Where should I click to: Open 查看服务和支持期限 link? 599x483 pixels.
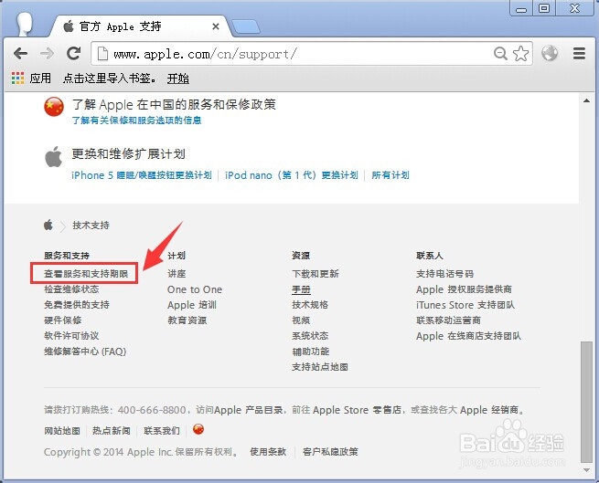86,274
